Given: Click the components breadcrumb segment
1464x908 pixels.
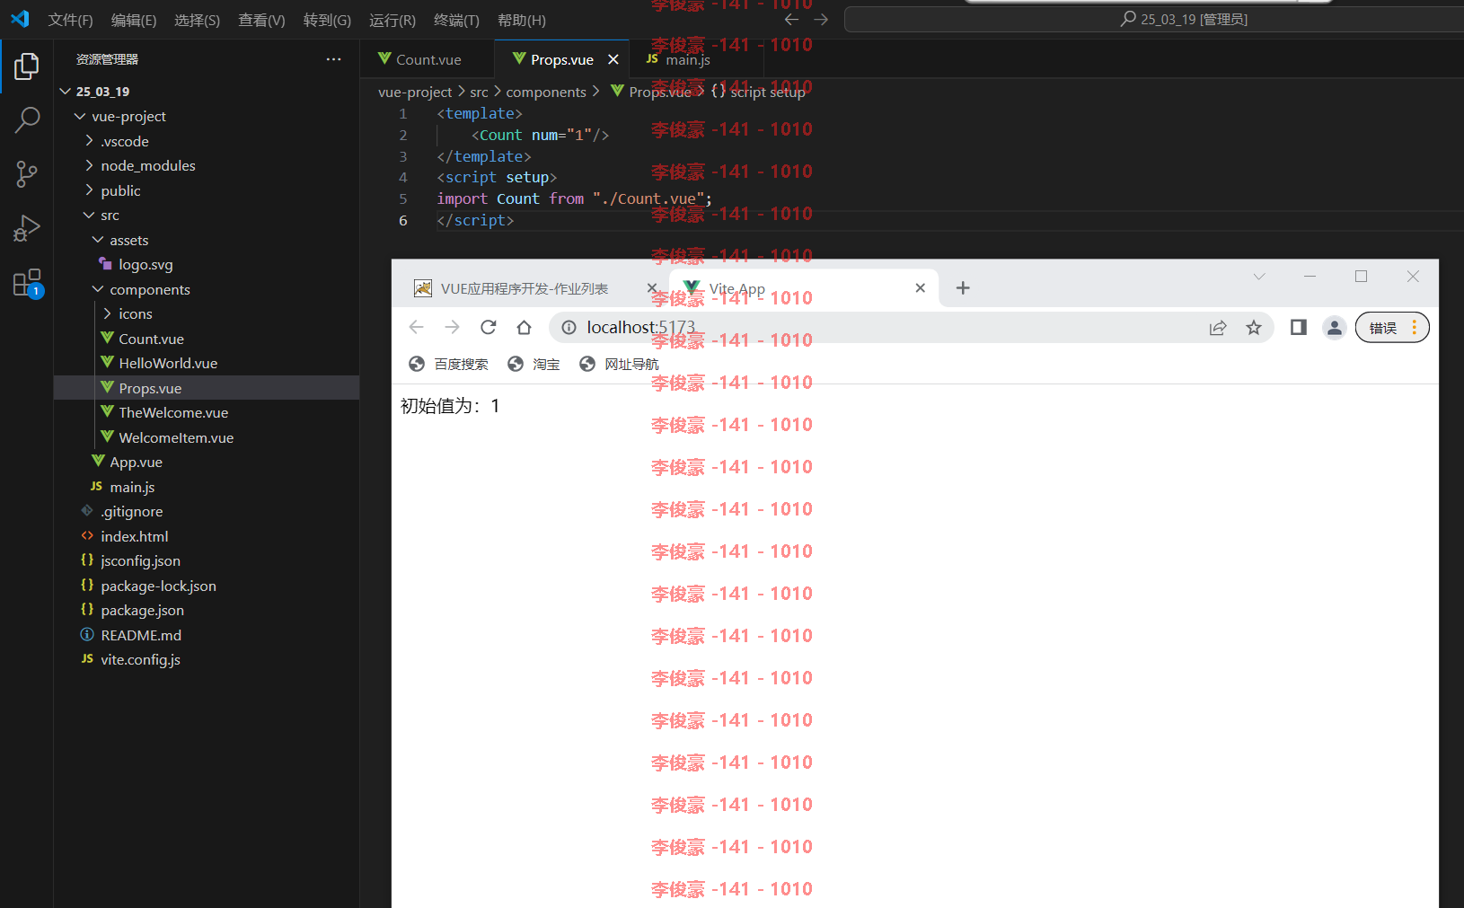Looking at the screenshot, I should tap(546, 92).
